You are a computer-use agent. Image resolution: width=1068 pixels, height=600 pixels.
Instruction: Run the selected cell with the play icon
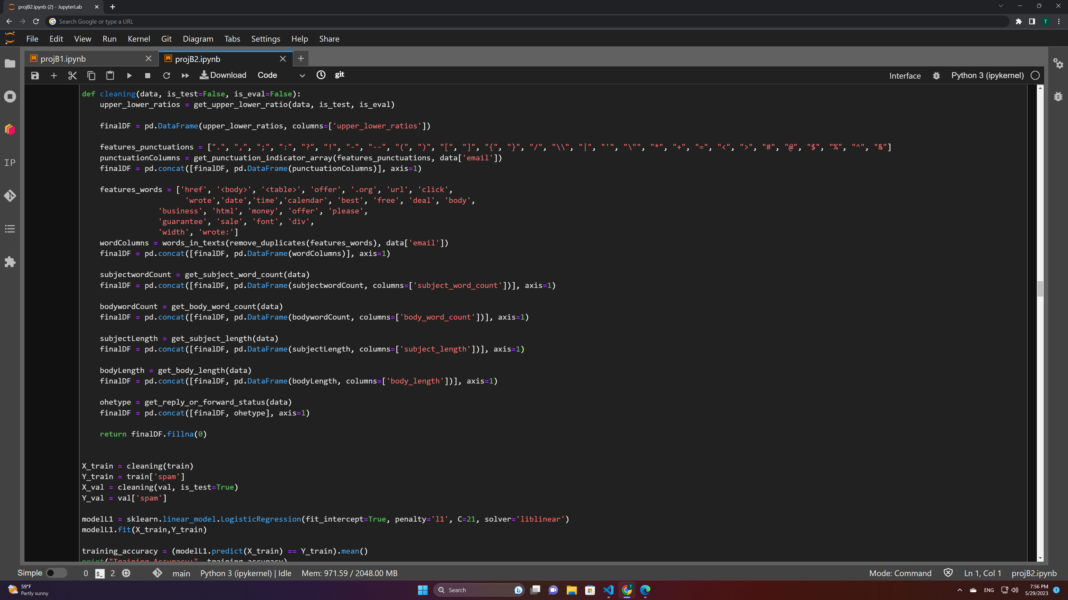129,75
